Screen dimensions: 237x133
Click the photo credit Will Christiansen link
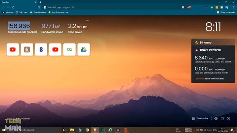23,119
